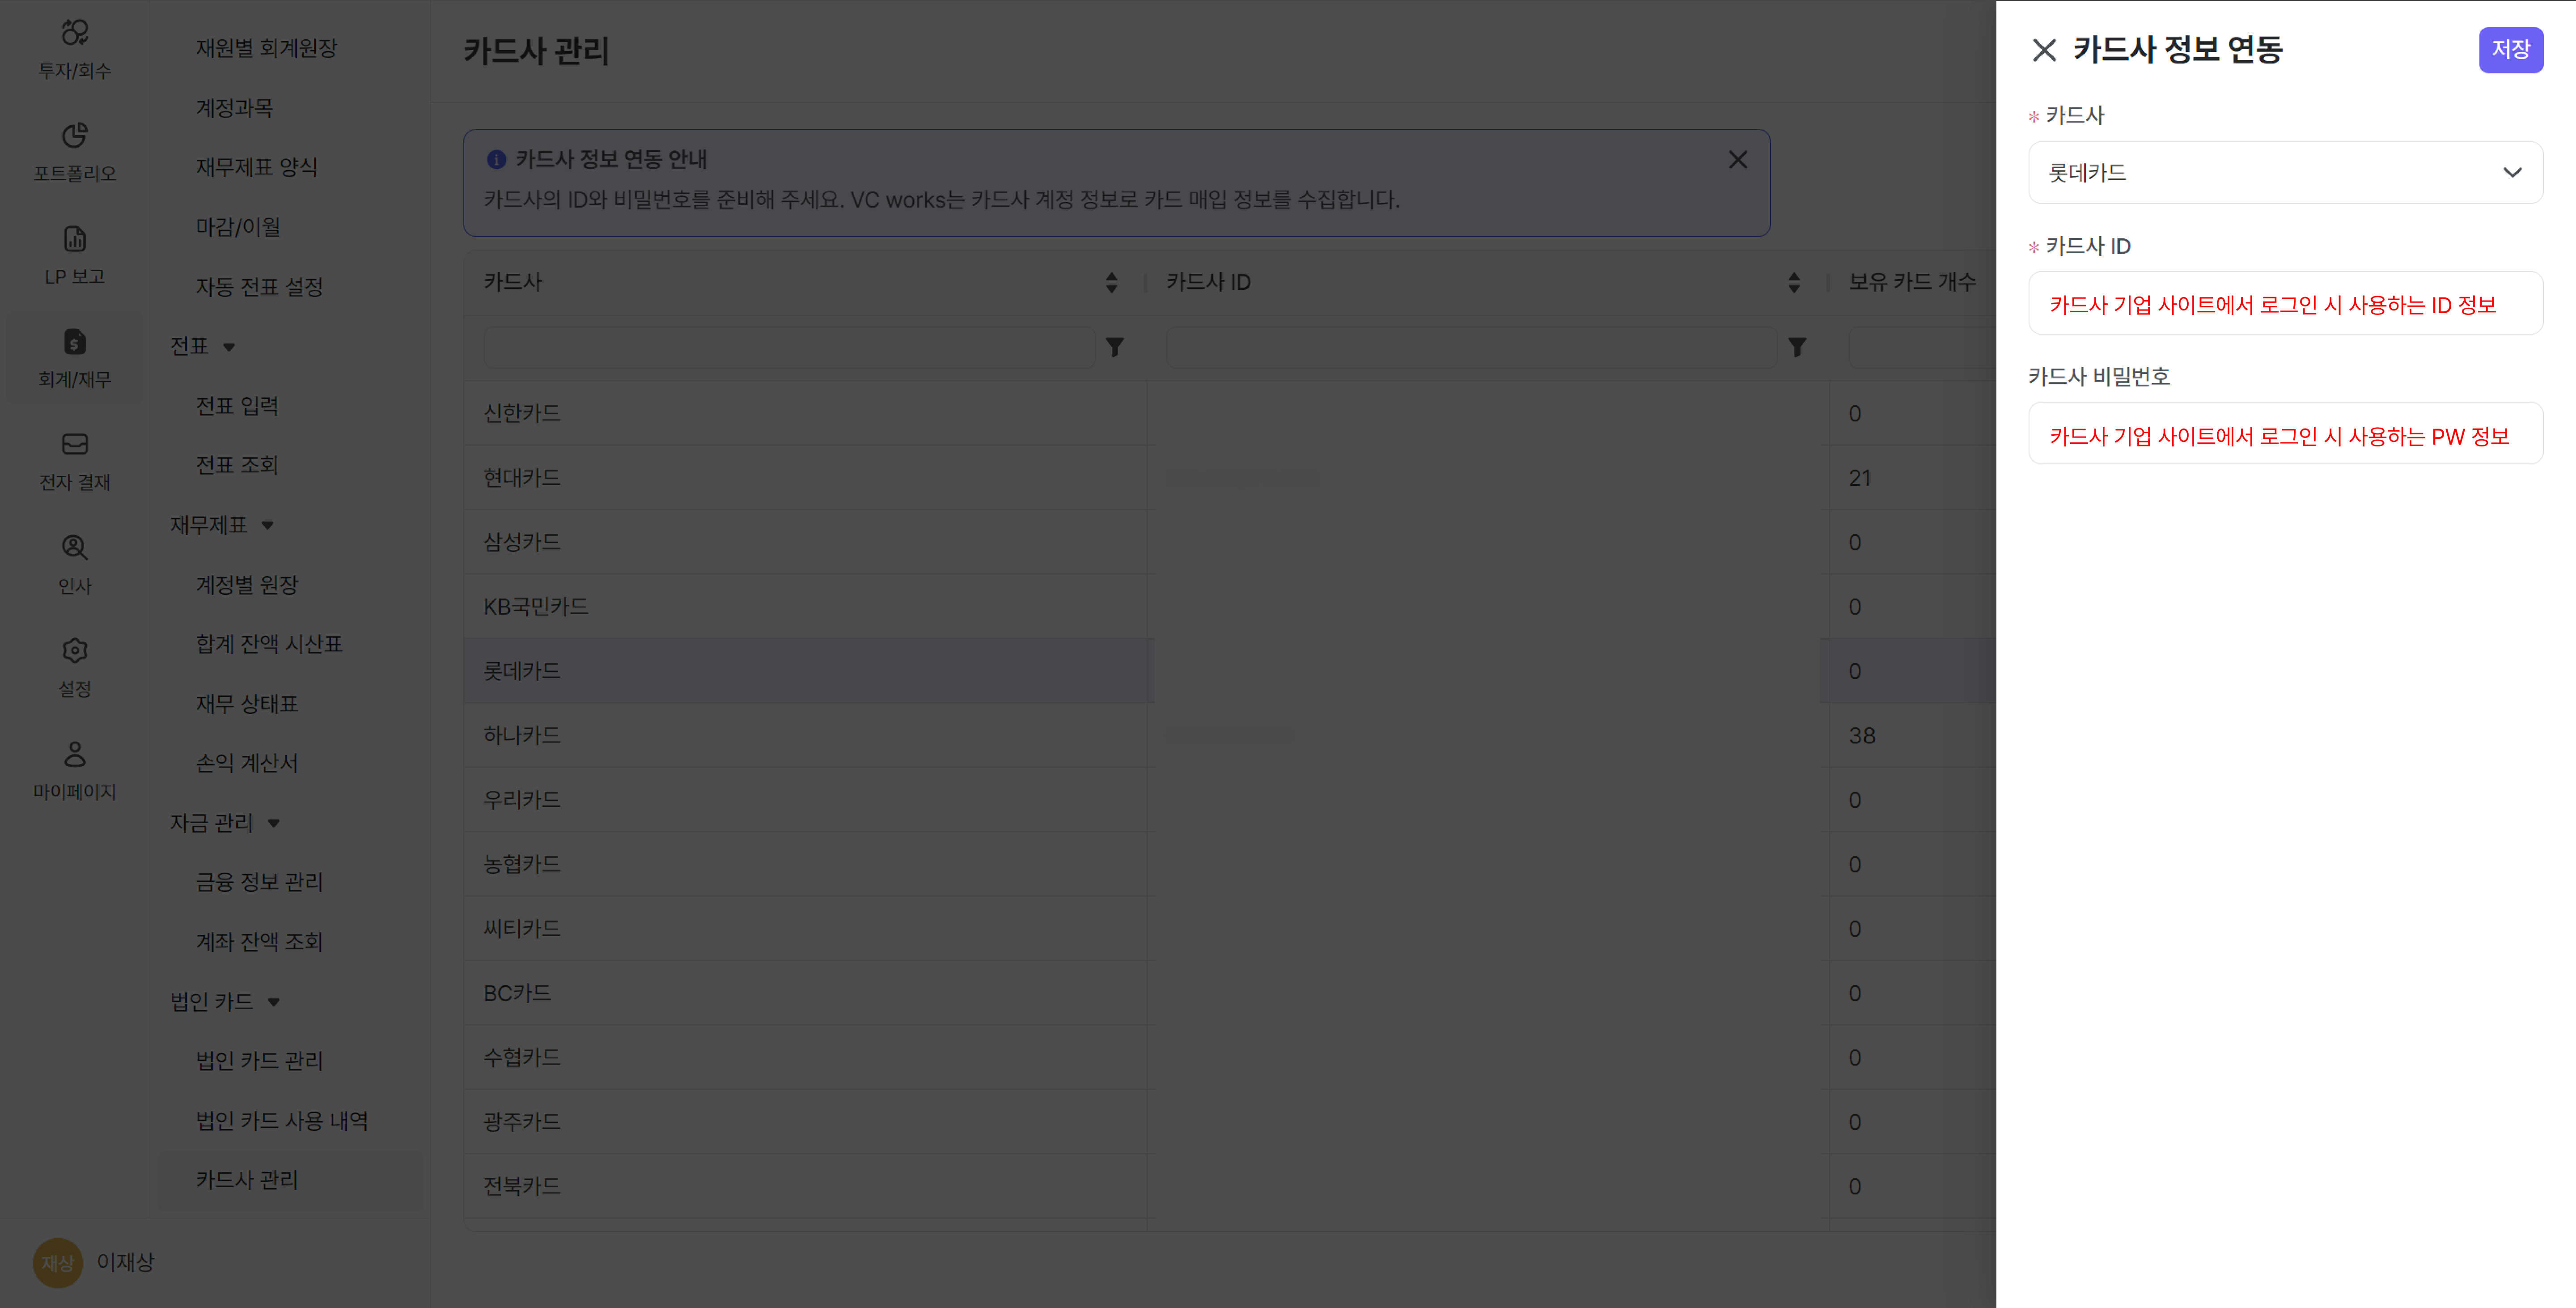Click the 이재상 user name

pos(125,1262)
